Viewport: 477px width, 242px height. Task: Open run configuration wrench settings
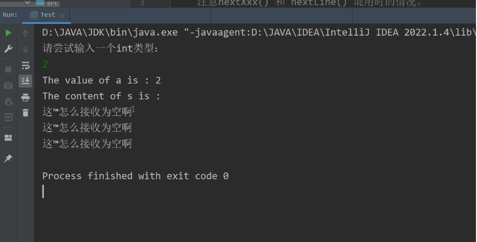coord(8,49)
